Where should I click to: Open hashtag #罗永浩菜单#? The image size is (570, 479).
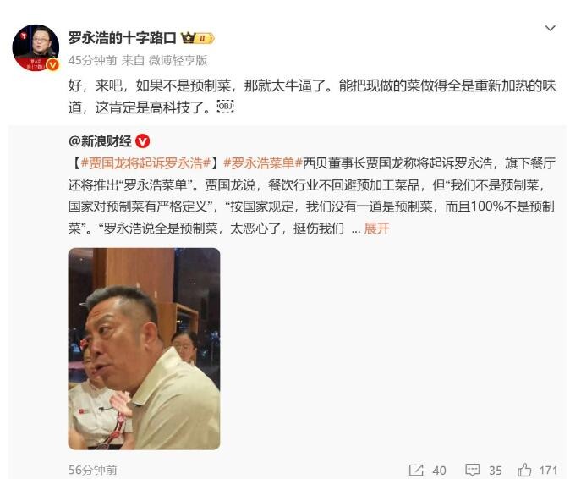(x=263, y=163)
